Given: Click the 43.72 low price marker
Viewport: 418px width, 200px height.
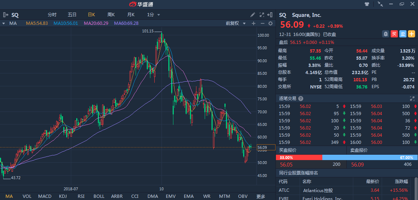Looking at the screenshot, I should click(15, 178).
